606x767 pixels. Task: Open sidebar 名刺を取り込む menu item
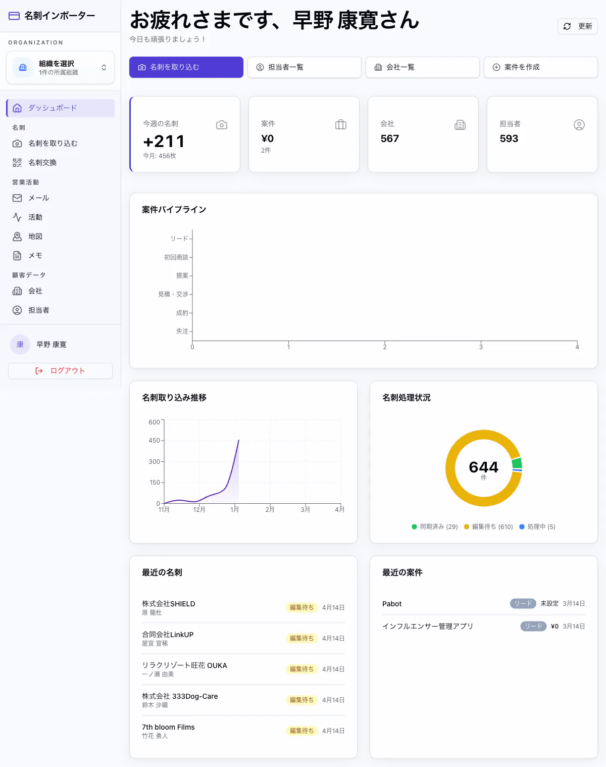[x=61, y=143]
